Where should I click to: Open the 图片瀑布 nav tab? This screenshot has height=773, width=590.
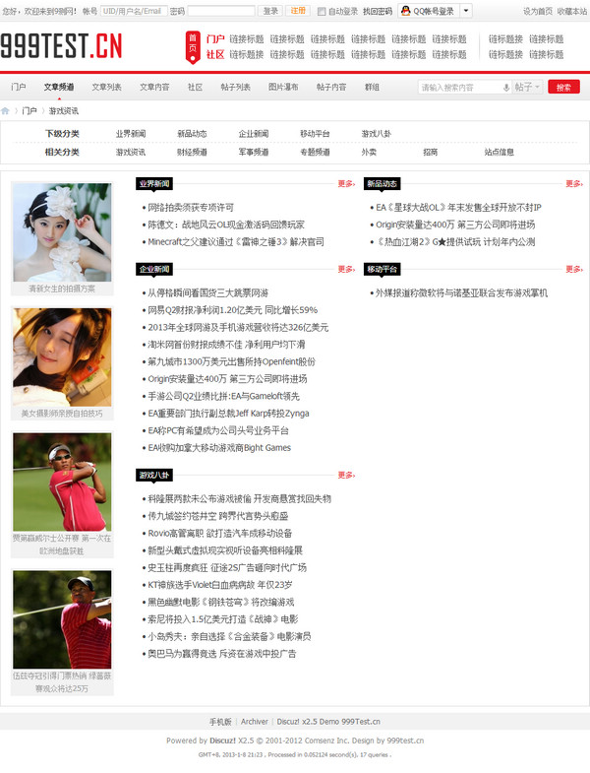[283, 87]
